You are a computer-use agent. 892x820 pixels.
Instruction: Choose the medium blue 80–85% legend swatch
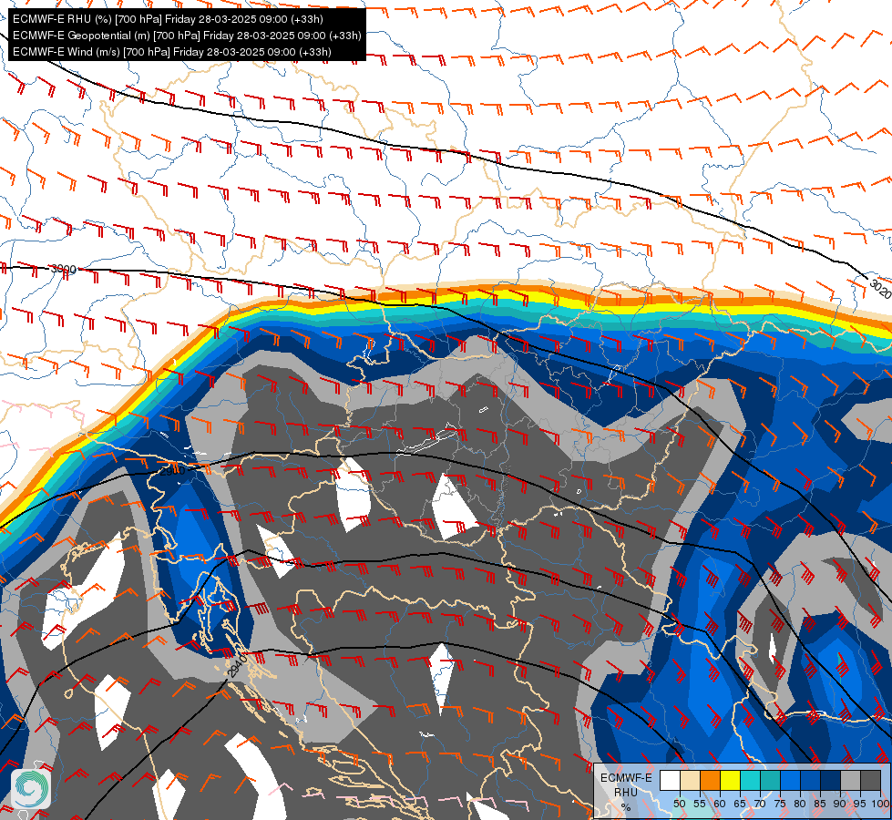[810, 780]
